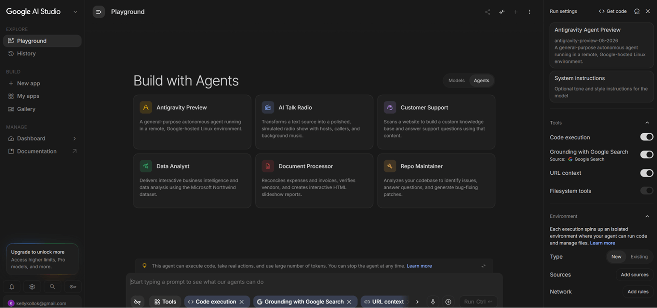
Task: Click the Run Ctrl button
Action: tap(478, 302)
